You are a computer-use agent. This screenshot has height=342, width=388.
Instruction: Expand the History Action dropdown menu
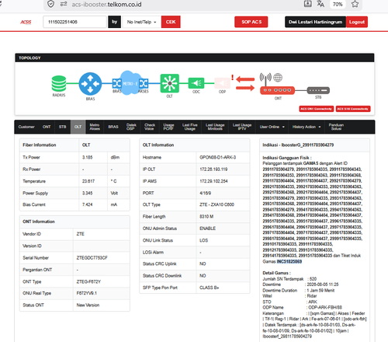tap(307, 127)
